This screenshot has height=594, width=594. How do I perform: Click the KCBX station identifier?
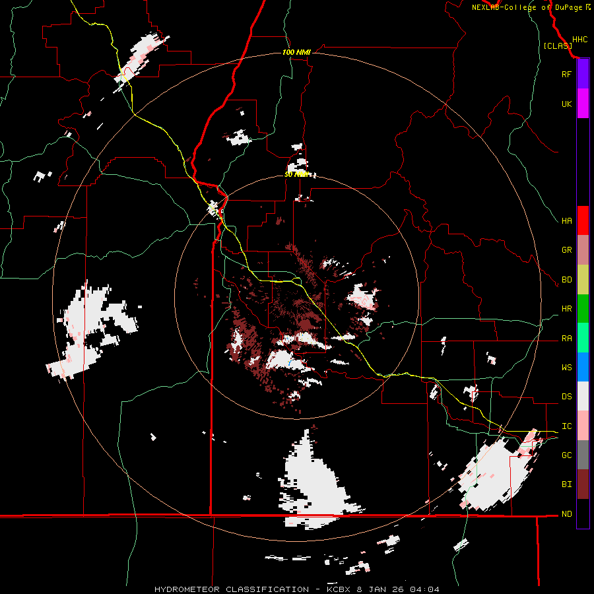click(340, 589)
